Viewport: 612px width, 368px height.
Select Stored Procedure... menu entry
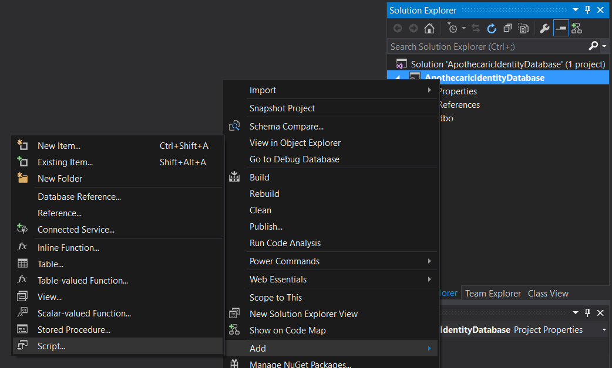click(x=74, y=330)
